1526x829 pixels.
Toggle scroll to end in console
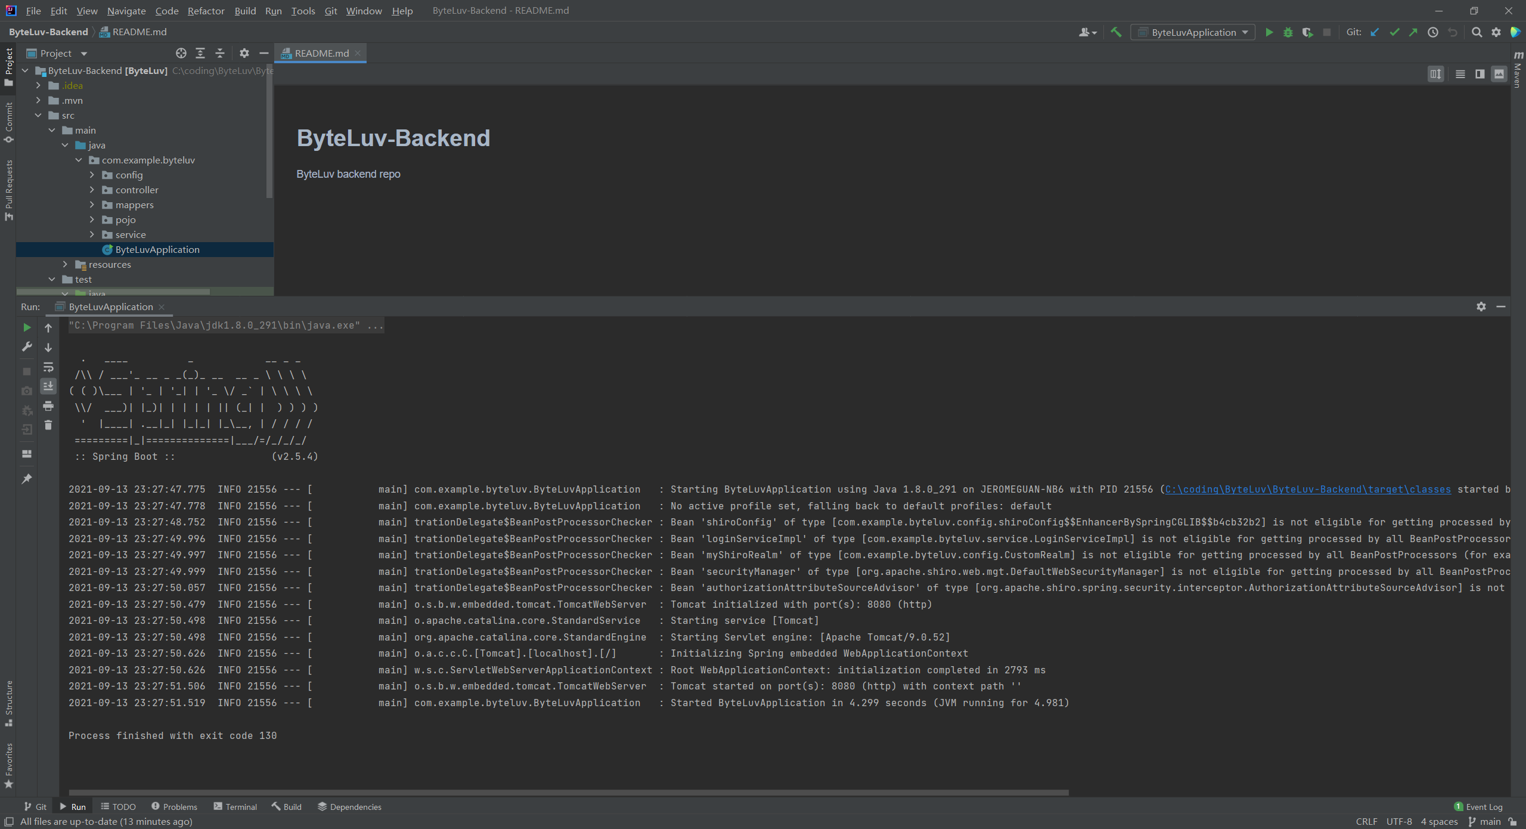click(48, 386)
